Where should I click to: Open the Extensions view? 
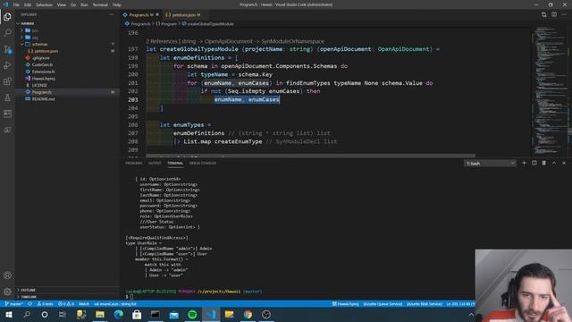coord(7,81)
